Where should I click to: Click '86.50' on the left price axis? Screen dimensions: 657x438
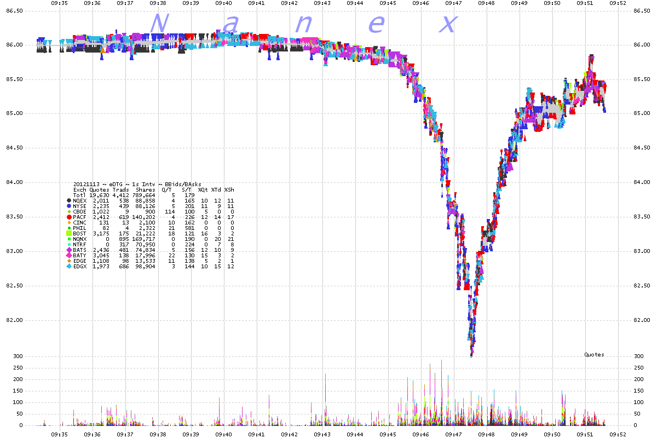pos(13,10)
